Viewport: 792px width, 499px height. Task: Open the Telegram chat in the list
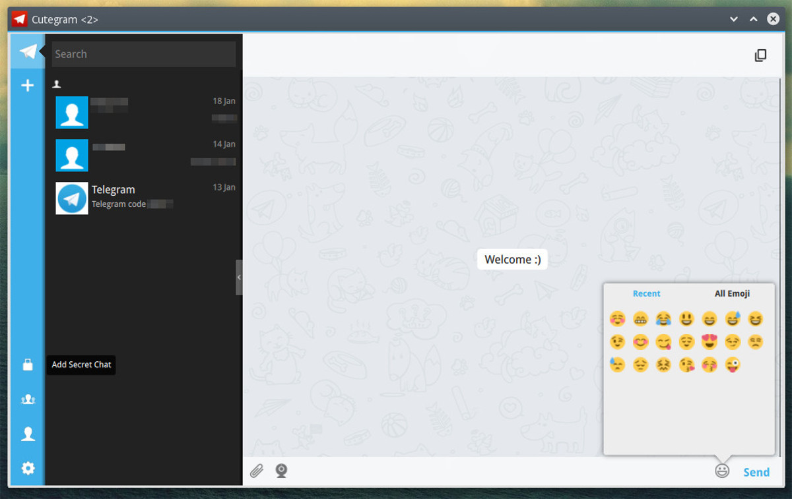[144, 198]
